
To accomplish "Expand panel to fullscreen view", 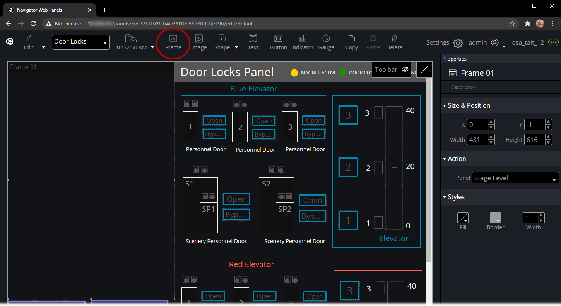I will tap(424, 69).
